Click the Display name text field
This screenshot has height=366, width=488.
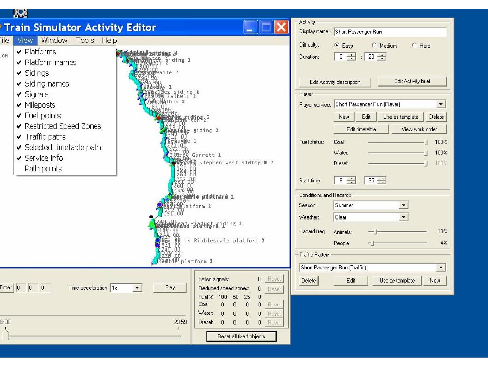390,32
